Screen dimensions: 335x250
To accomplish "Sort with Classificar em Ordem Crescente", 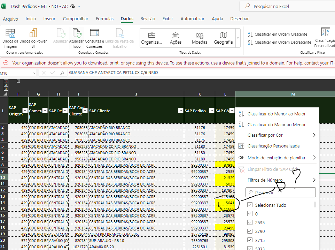I will [x=277, y=34].
